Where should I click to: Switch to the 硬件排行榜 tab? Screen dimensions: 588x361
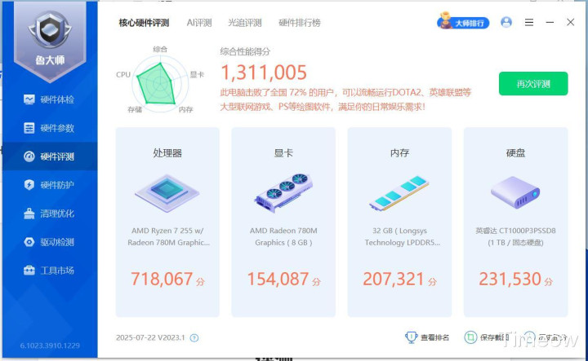pos(300,23)
